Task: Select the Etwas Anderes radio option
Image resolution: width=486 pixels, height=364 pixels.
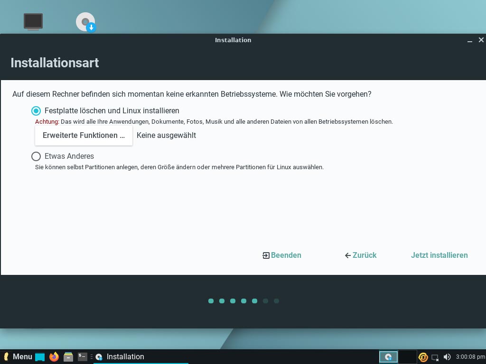Action: click(63, 156)
